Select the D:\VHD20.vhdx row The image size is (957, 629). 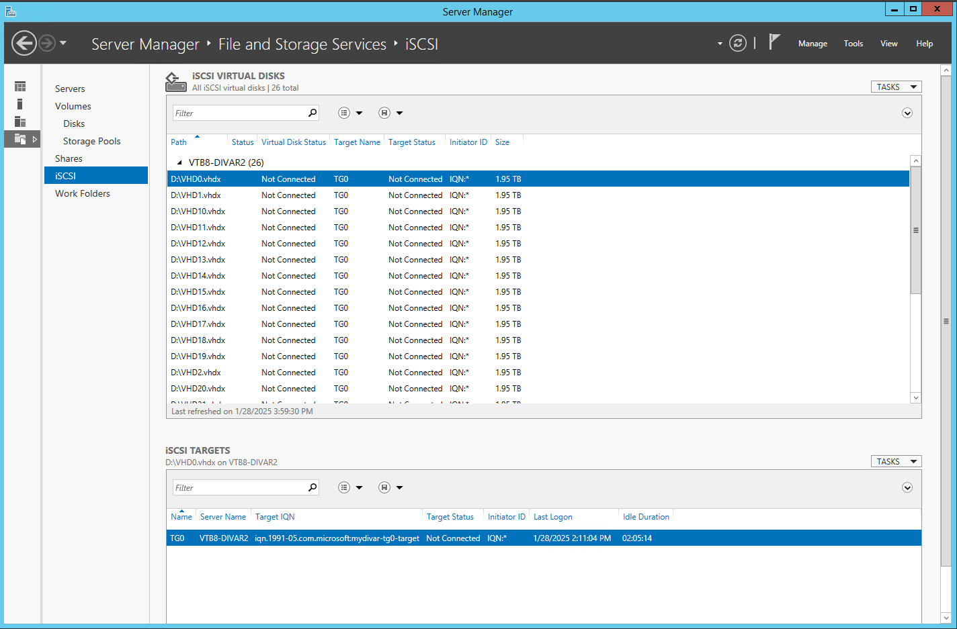pos(538,388)
